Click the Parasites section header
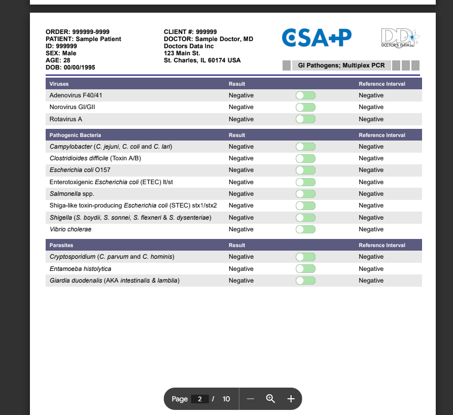 [x=61, y=245]
